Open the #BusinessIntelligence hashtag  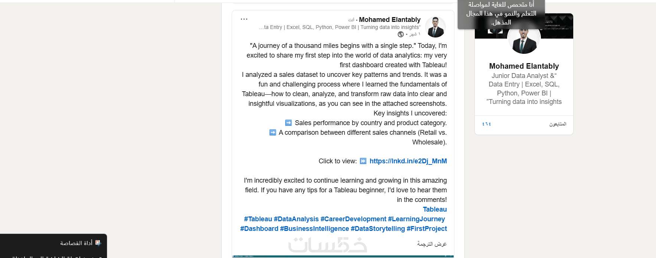pyautogui.click(x=314, y=229)
